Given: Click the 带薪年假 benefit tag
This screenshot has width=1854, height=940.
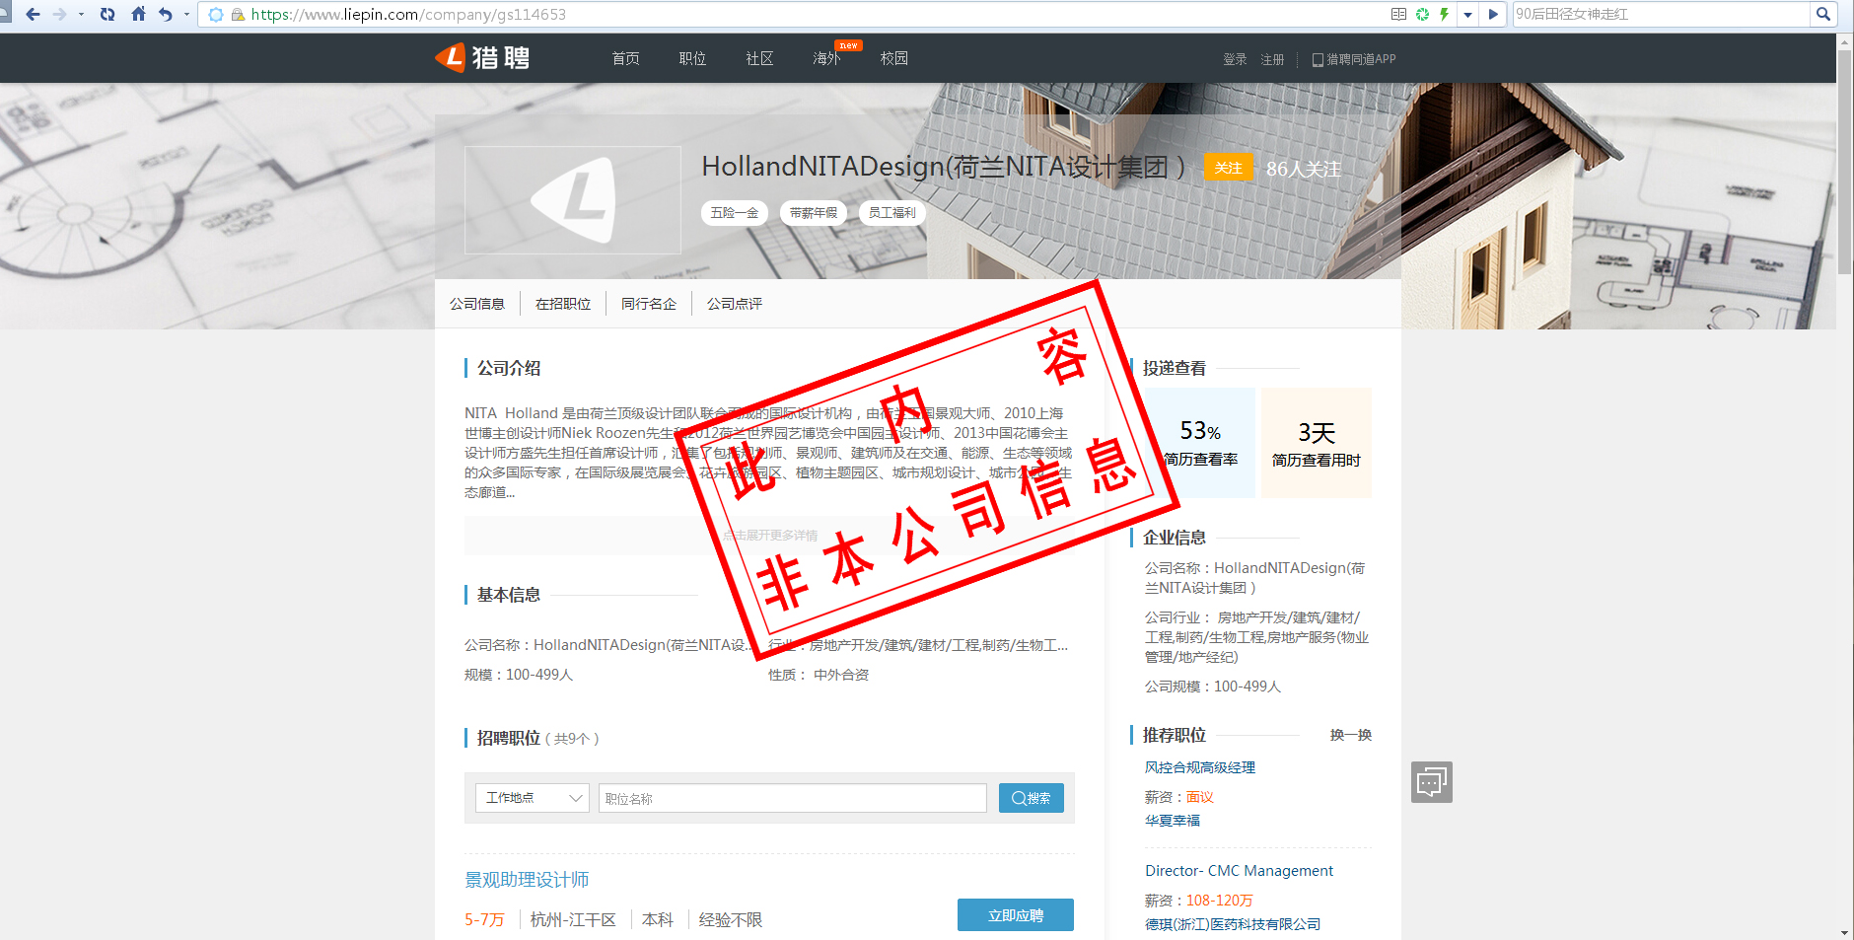Looking at the screenshot, I should tap(814, 212).
